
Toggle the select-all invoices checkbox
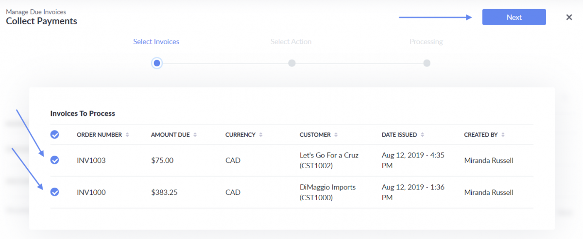point(55,134)
